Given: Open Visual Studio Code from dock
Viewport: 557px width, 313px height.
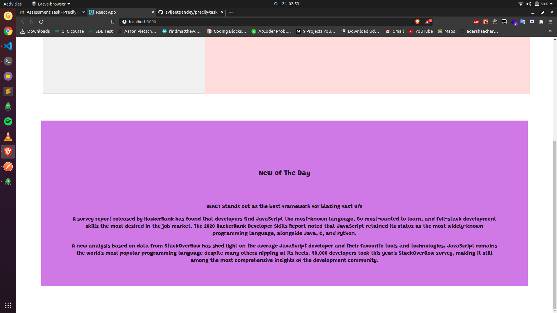Looking at the screenshot, I should [x=8, y=46].
